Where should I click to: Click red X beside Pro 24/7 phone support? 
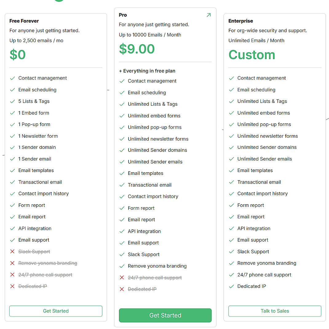point(122,278)
